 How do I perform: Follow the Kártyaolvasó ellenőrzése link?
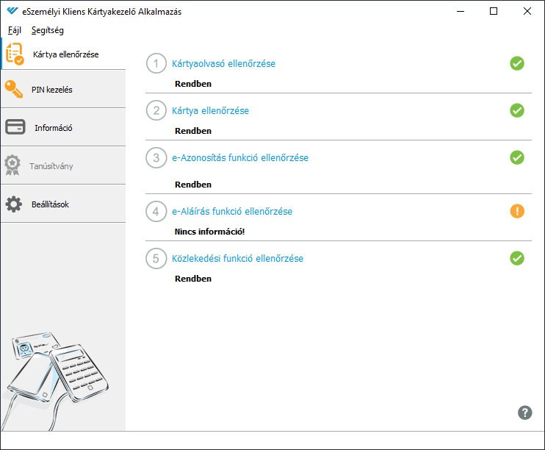(x=223, y=64)
